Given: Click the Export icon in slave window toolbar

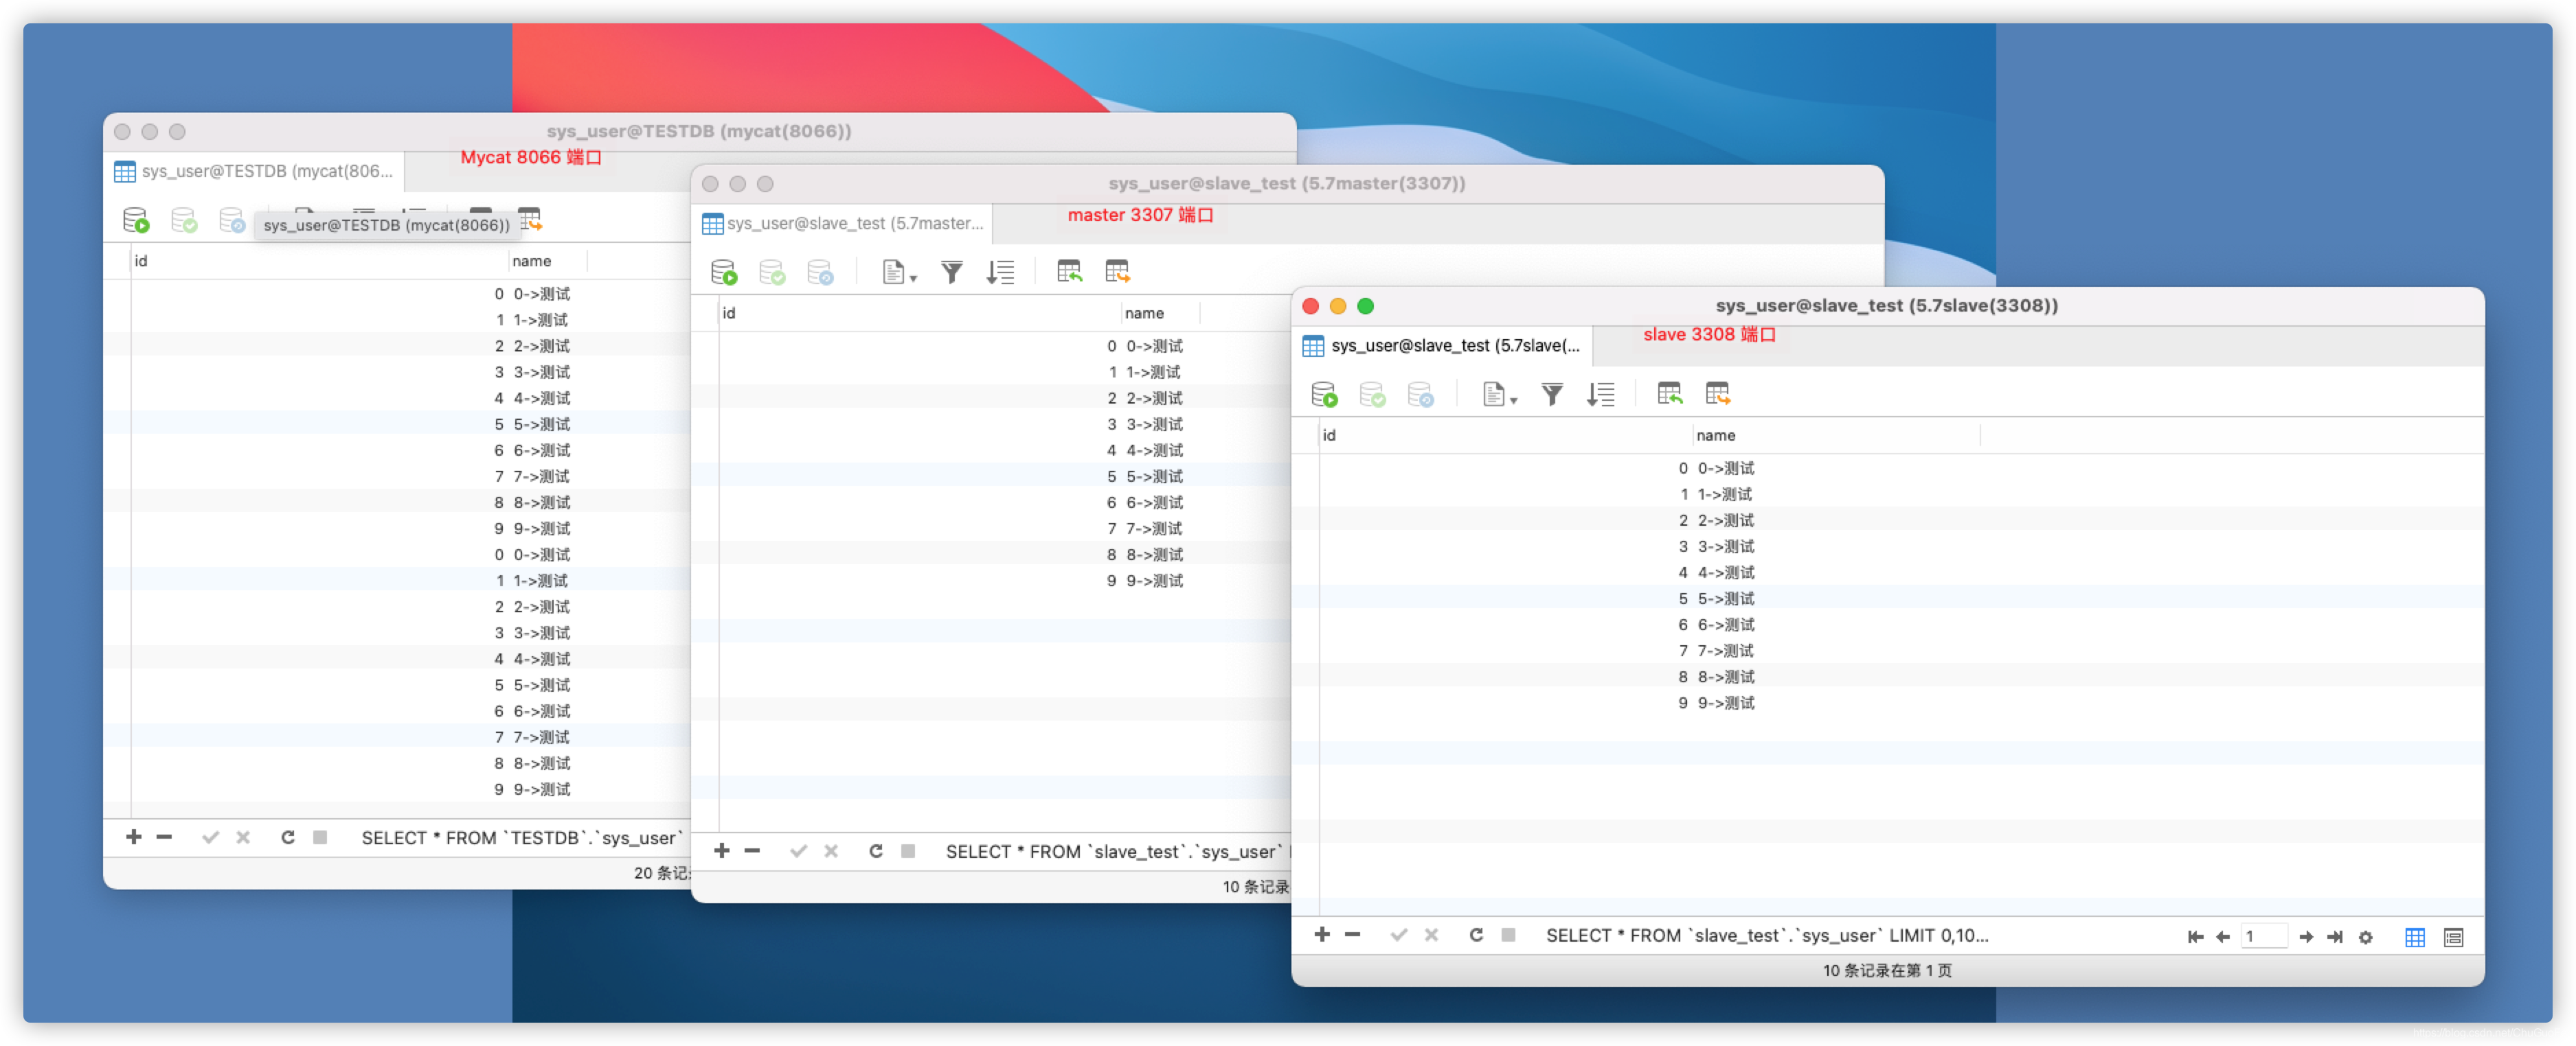Looking at the screenshot, I should (1717, 395).
